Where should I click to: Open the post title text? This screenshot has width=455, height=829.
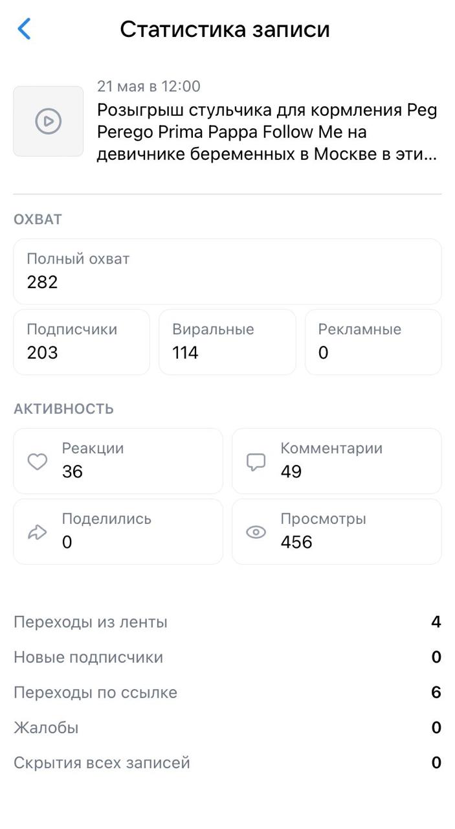(267, 133)
